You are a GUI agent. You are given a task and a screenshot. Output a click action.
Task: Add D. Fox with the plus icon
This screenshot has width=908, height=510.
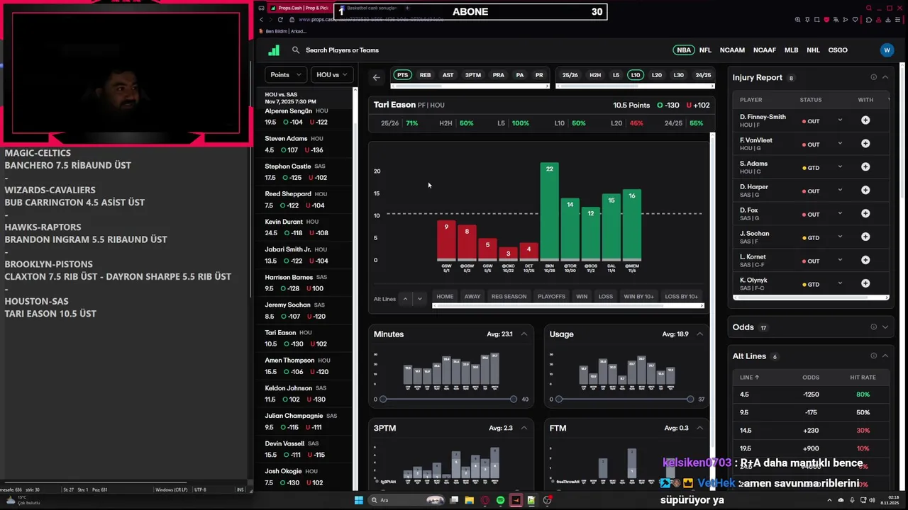pos(865,214)
